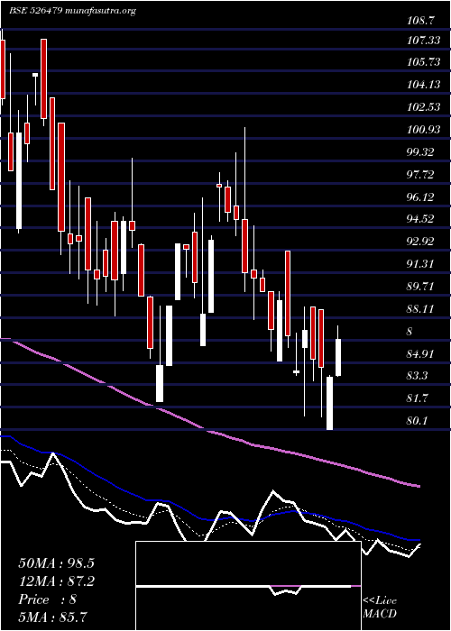Select the 83.3 price axis label
The height and width of the screenshot is (631, 451).
pos(419,376)
